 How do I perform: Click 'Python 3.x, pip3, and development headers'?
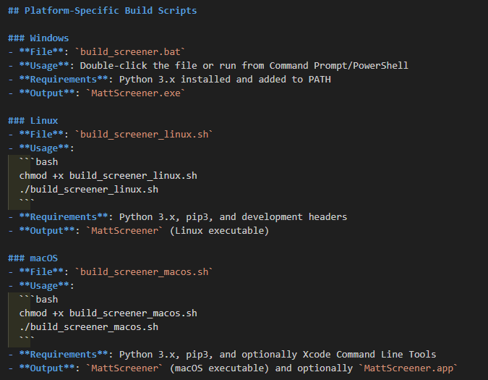(x=233, y=217)
